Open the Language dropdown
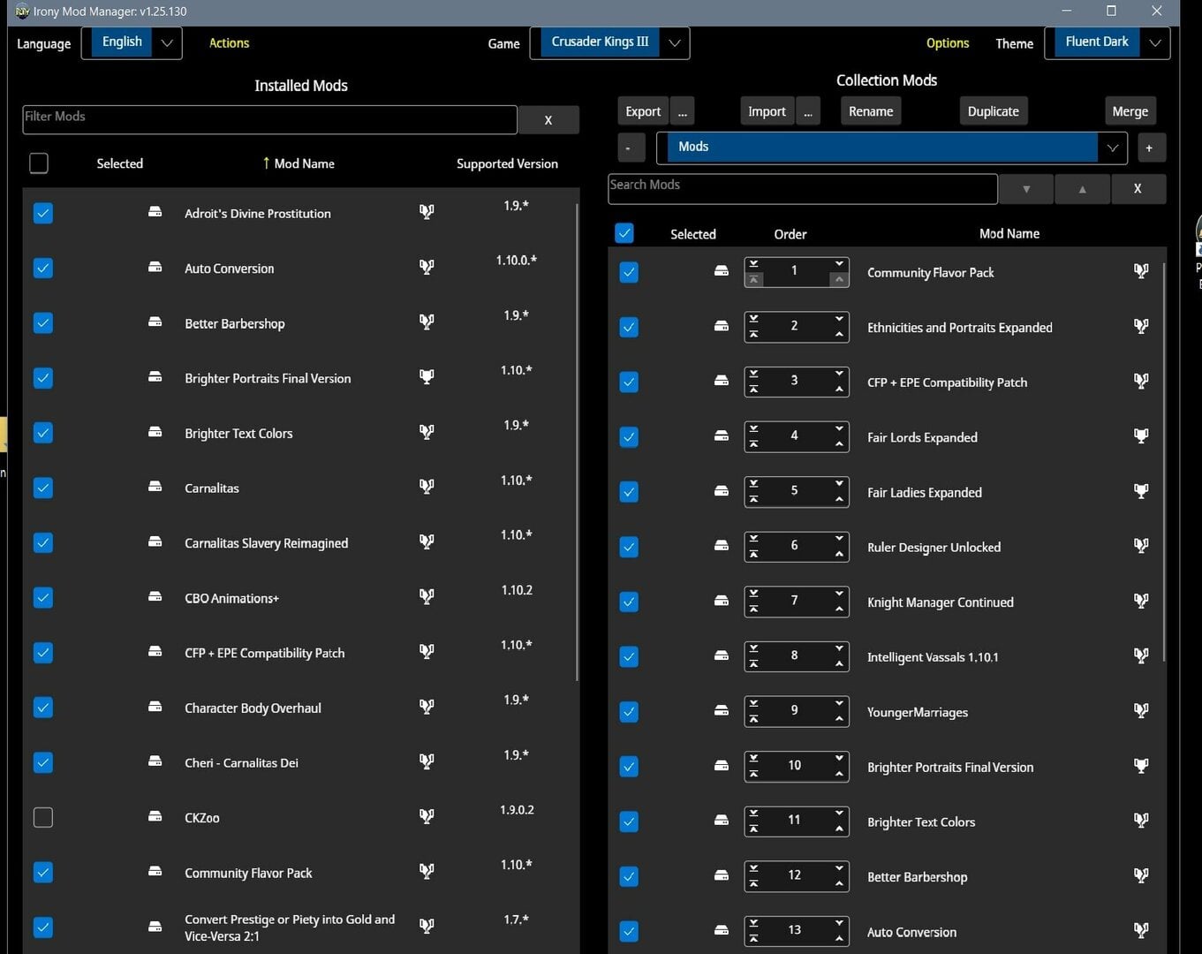This screenshot has height=954, width=1202. point(132,42)
